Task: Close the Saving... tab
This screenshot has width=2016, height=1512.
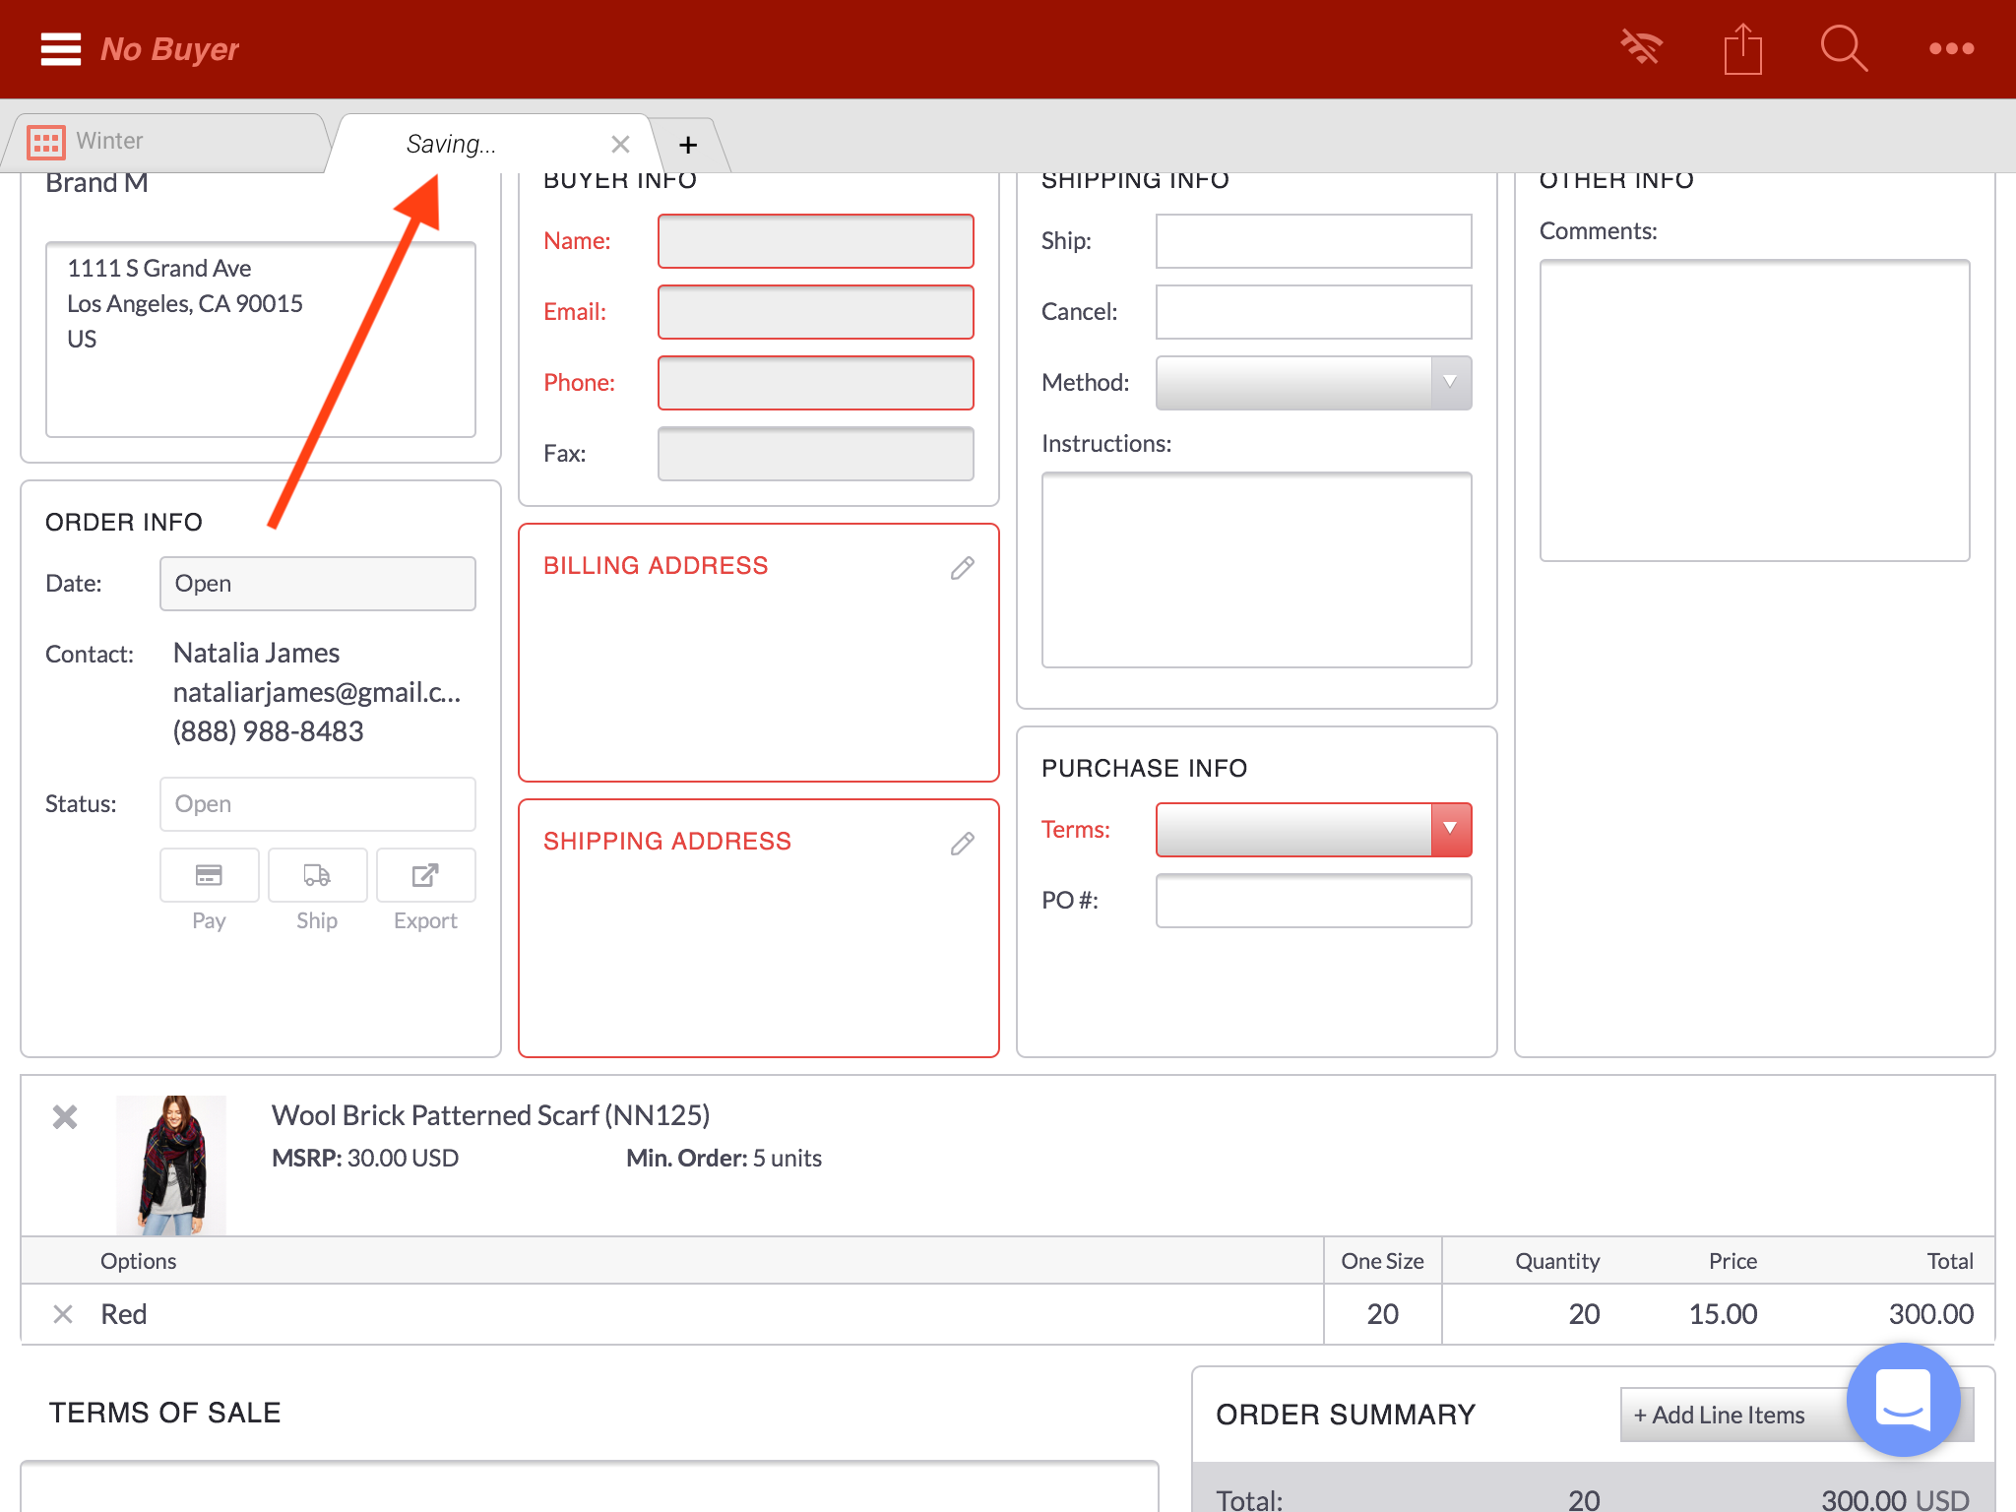Action: (x=620, y=145)
